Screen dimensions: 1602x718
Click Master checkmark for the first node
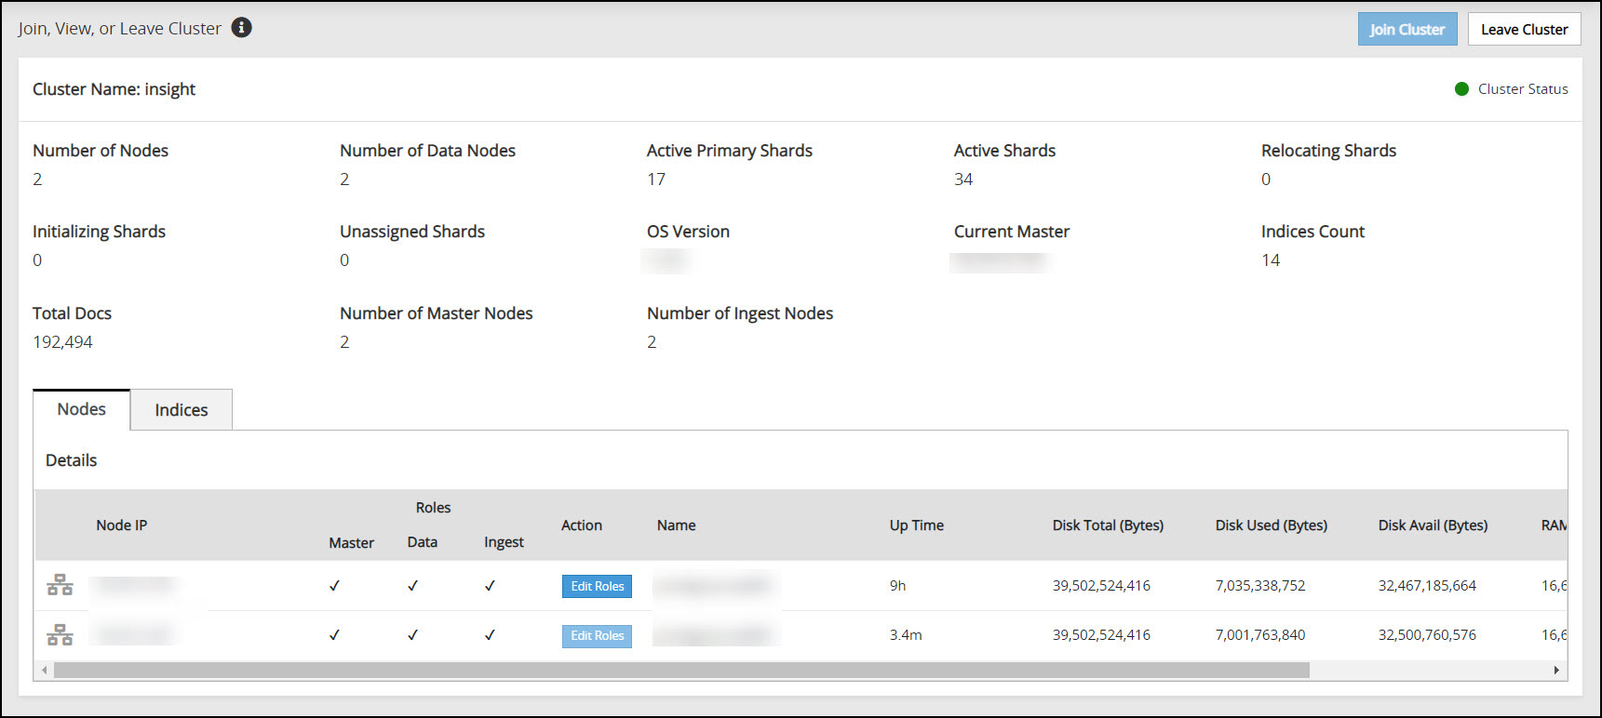tap(334, 586)
